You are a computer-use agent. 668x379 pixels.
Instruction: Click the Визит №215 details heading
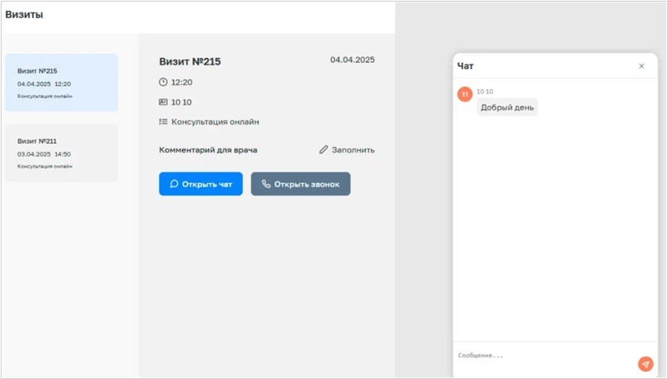coord(190,61)
